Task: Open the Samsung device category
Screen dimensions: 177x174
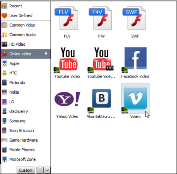Action: (x=26, y=121)
